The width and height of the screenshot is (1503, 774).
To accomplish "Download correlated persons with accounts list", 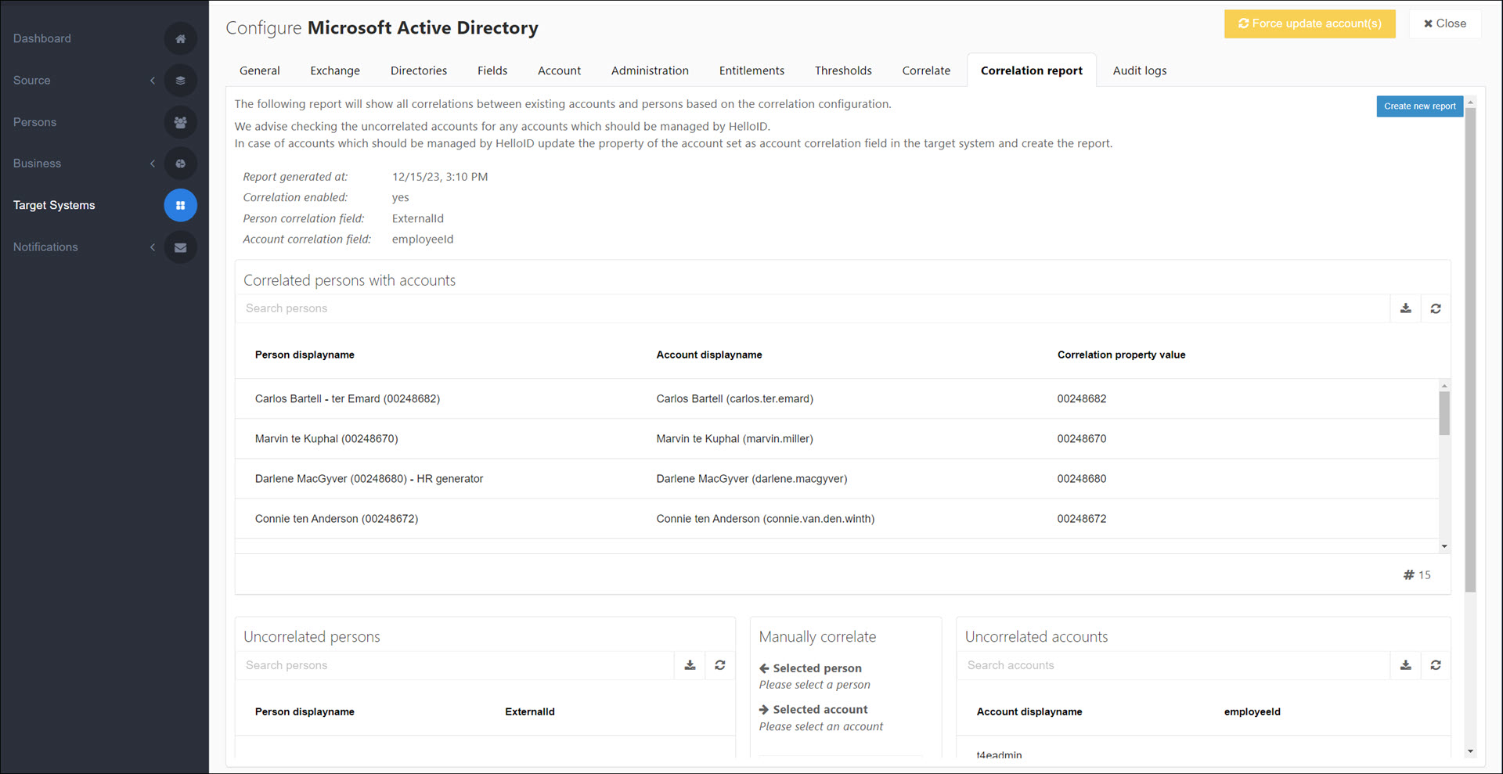I will coord(1406,308).
